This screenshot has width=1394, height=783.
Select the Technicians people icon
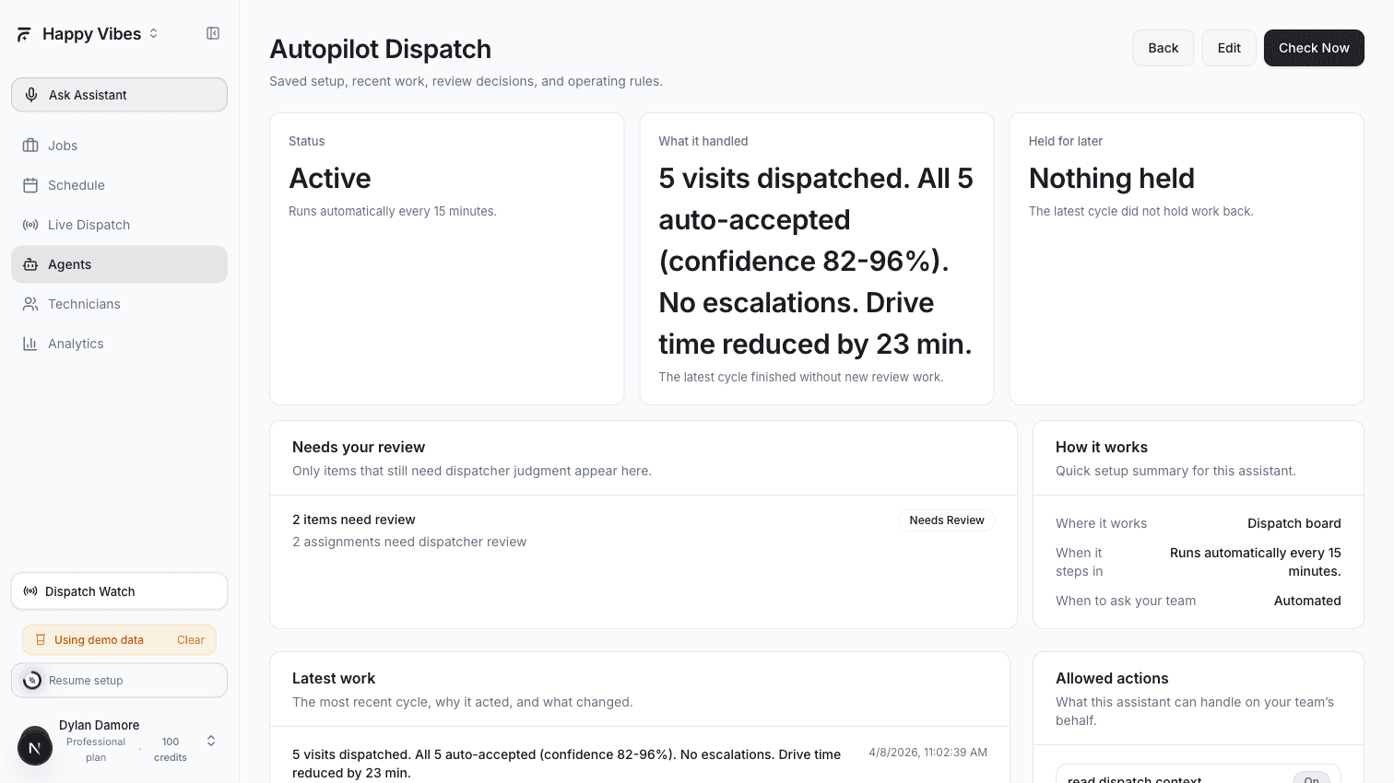coord(31,303)
